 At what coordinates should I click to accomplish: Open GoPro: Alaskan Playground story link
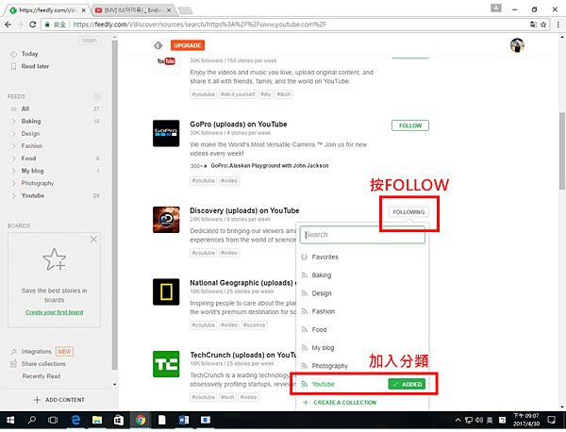coord(270,166)
